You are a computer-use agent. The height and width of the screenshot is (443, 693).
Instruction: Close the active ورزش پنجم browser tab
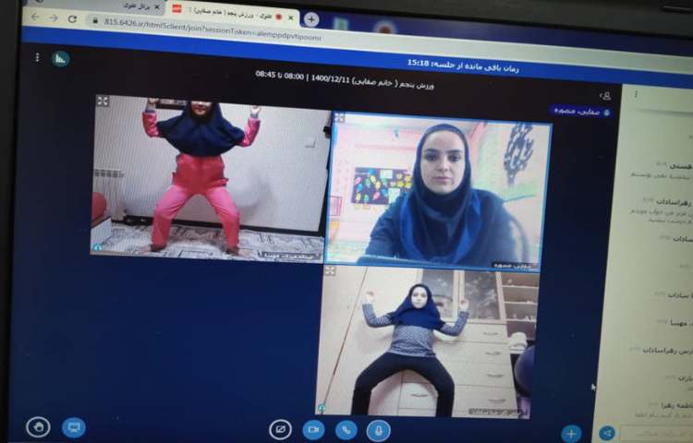pos(291,18)
